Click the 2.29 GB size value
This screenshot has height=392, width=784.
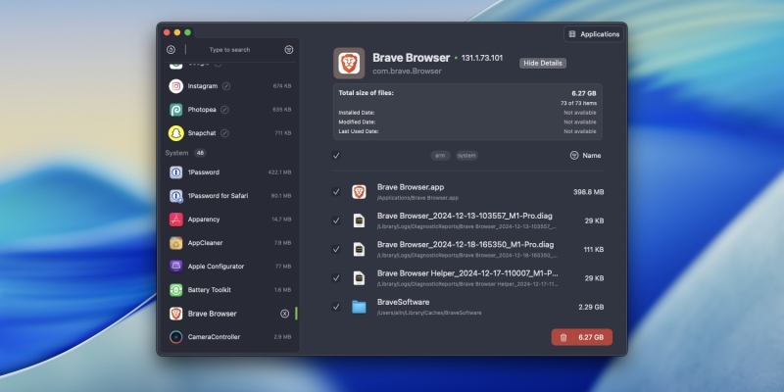tap(591, 307)
